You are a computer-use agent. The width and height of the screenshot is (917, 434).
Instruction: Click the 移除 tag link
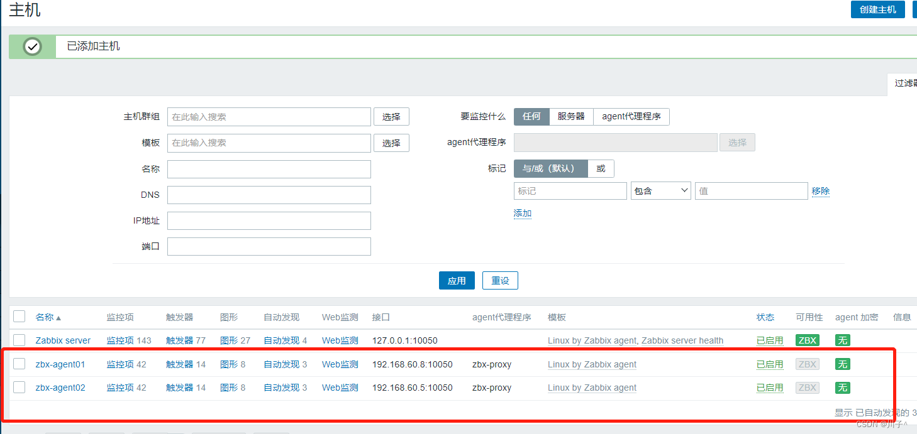click(821, 191)
